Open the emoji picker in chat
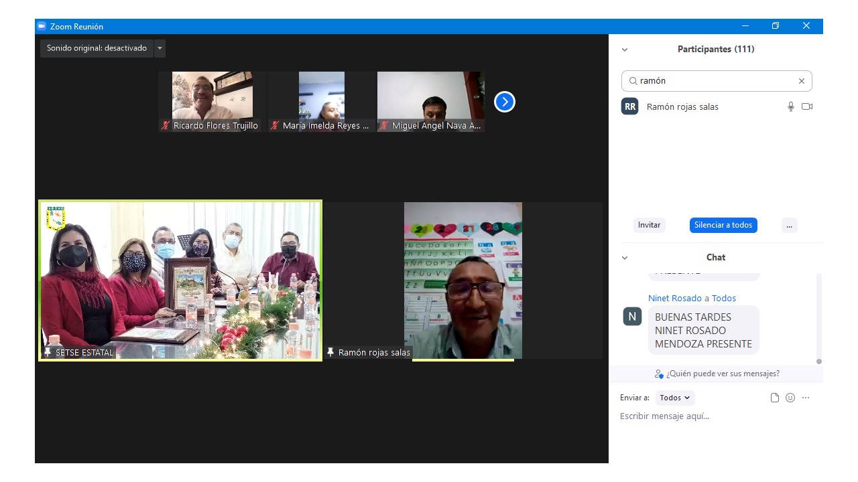This screenshot has height=482, width=858. click(x=790, y=398)
